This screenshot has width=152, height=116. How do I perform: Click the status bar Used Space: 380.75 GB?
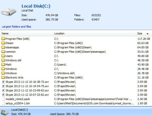pyautogui.click(x=64, y=114)
